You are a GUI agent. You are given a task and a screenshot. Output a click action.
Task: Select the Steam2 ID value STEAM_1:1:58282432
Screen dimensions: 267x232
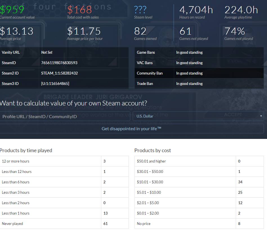point(59,73)
